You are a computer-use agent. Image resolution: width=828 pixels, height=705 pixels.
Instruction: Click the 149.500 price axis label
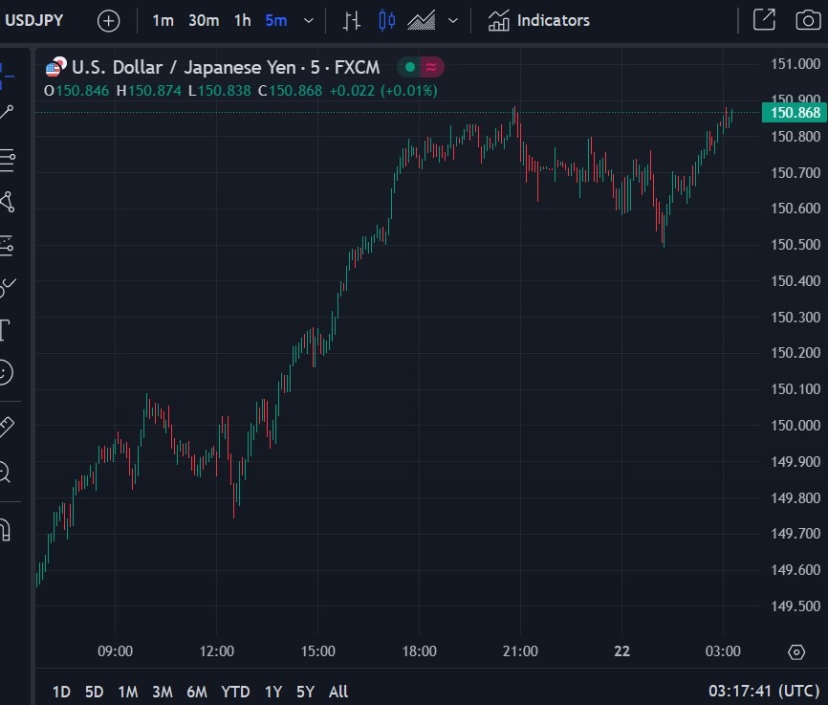(x=795, y=606)
